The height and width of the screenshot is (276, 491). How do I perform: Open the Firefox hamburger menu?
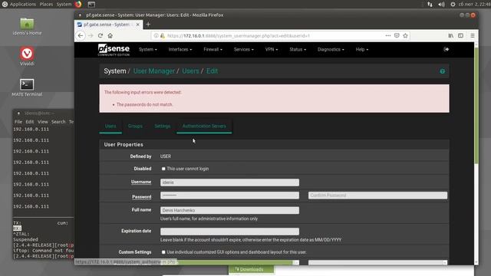click(473, 36)
